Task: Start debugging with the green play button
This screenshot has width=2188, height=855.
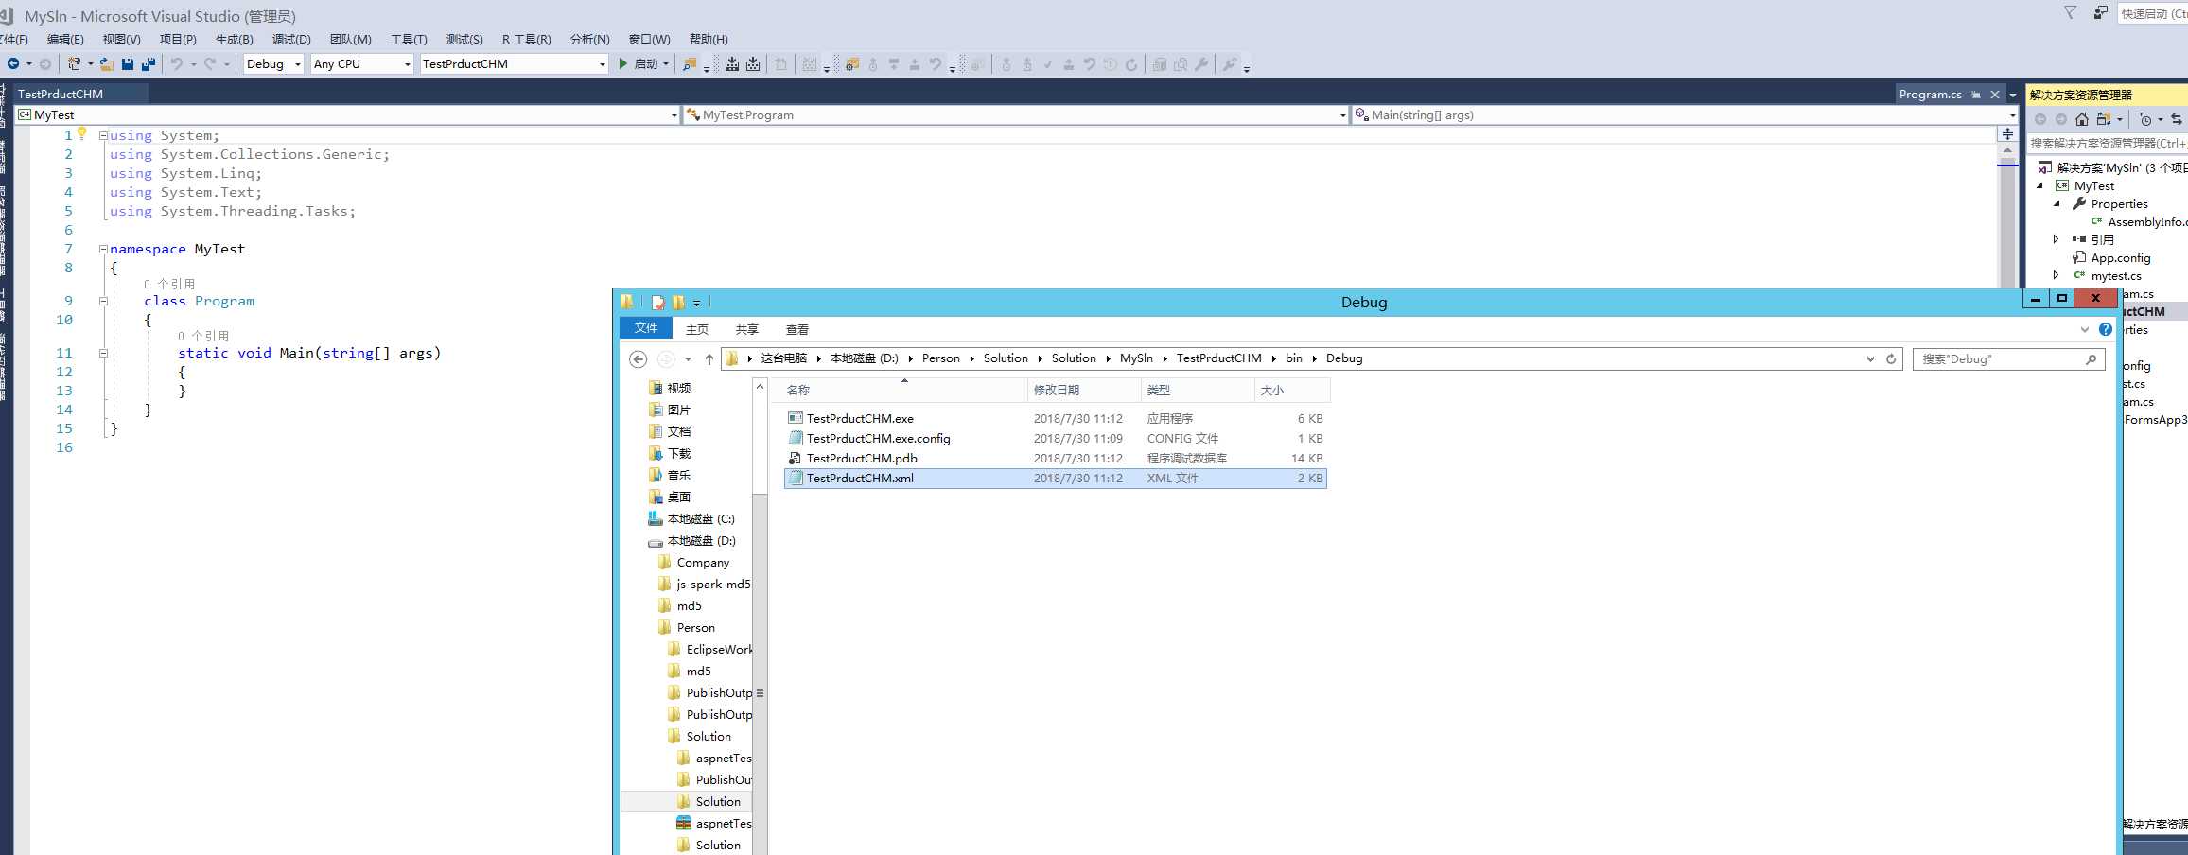Action: pyautogui.click(x=622, y=64)
